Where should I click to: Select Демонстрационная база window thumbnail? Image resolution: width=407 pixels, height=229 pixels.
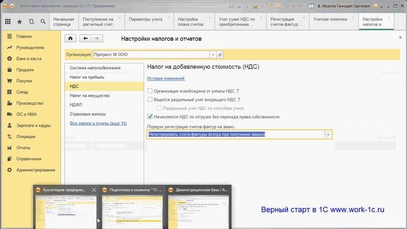tap(199, 212)
